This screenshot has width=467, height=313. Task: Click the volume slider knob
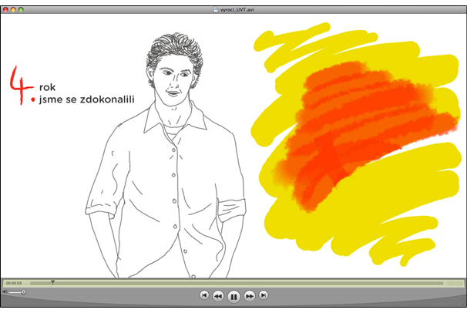coord(23,292)
